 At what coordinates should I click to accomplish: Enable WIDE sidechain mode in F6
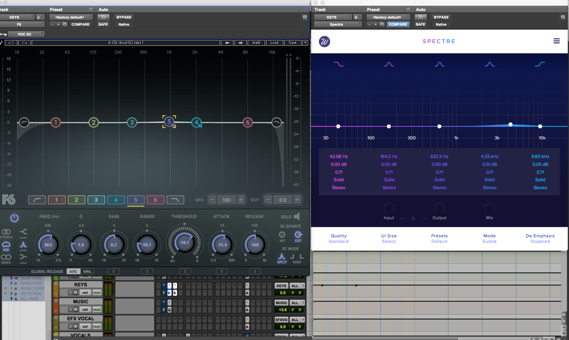pyautogui.click(x=297, y=258)
